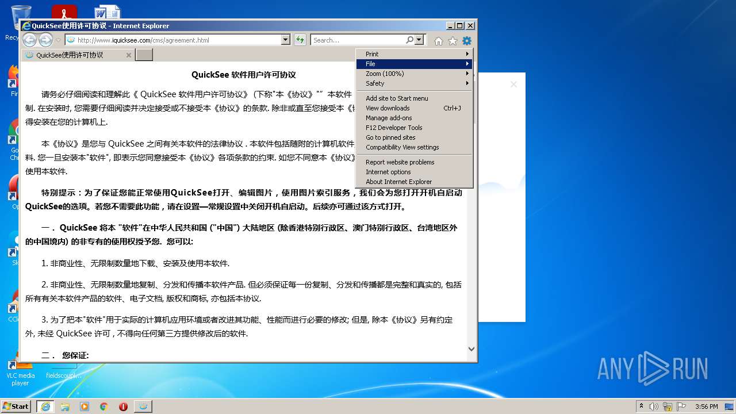Open Chrome from the taskbar

(104, 407)
